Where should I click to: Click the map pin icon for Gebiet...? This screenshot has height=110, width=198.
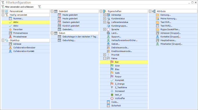(x=108, y=44)
